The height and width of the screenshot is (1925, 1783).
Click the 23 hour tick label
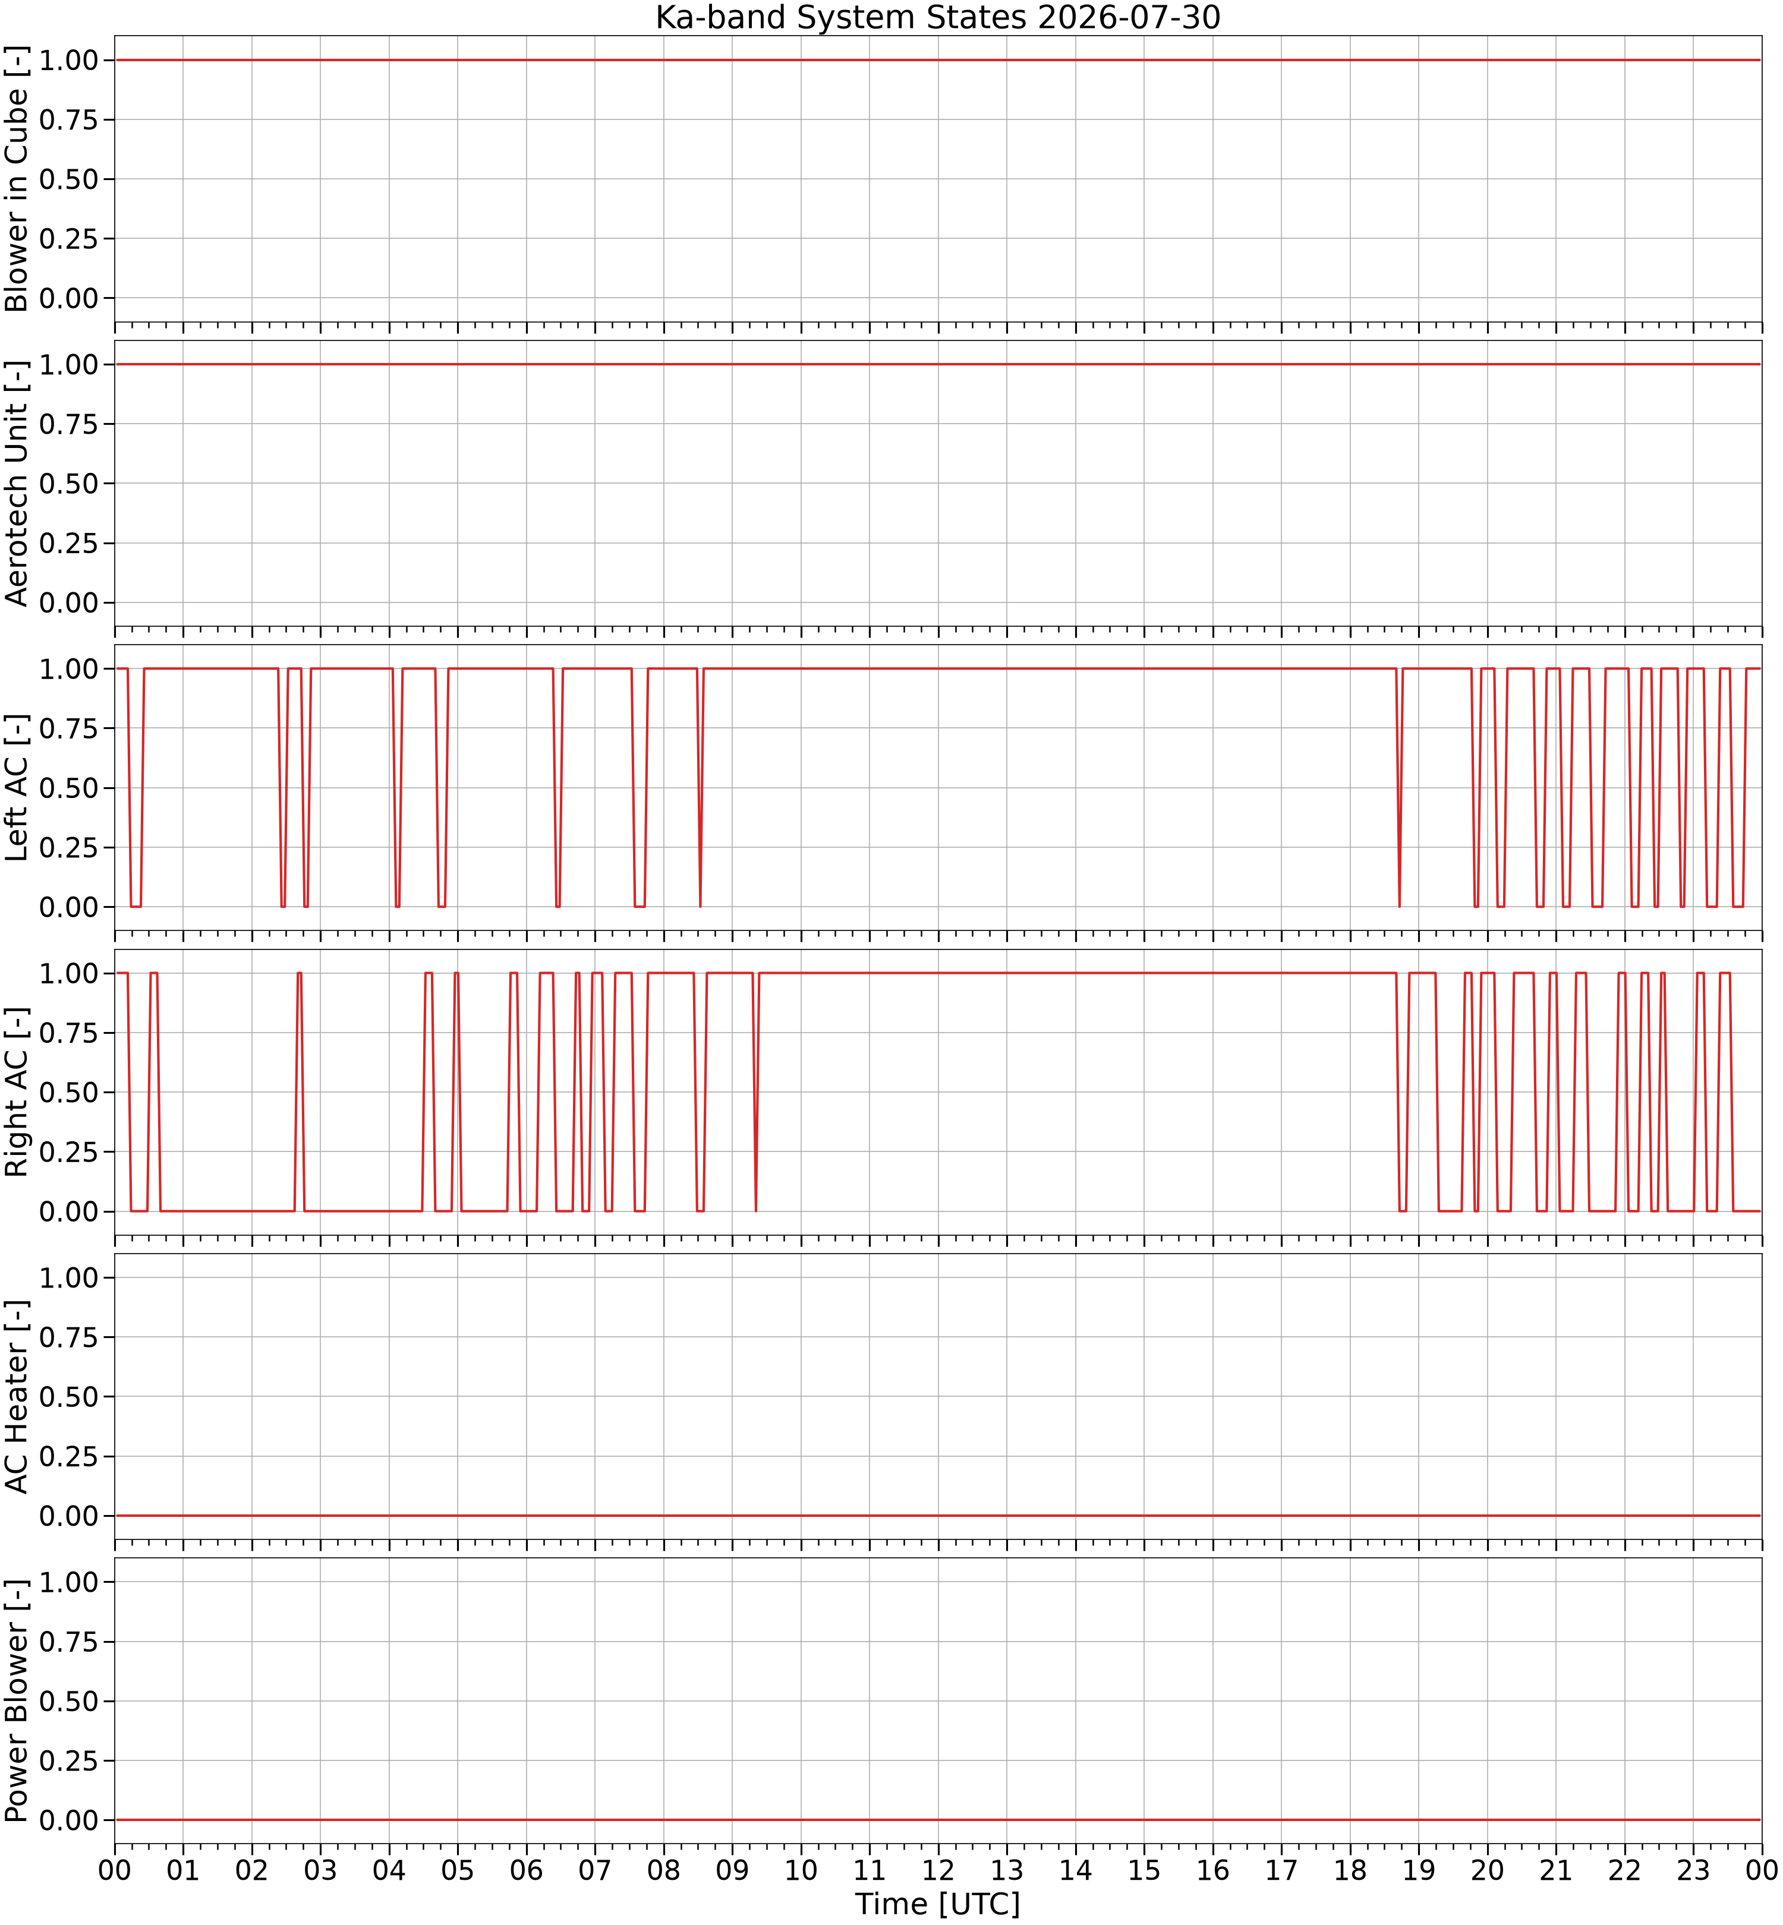coord(1693,1871)
